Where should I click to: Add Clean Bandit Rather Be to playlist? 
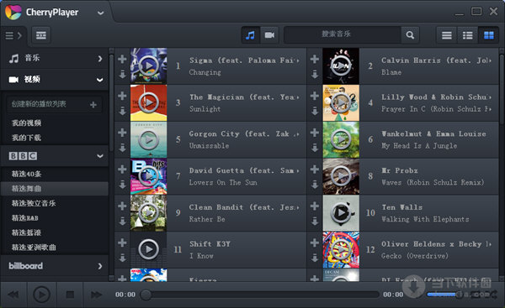pyautogui.click(x=122, y=206)
